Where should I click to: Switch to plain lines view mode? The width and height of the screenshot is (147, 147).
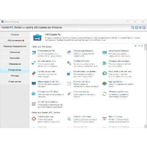pyautogui.click(x=142, y=46)
